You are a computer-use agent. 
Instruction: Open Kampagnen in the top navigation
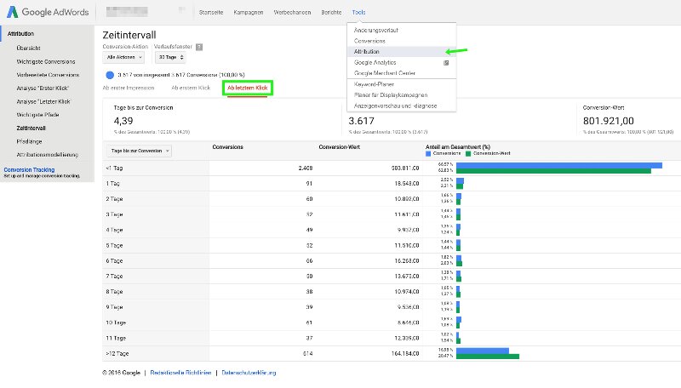[x=246, y=14]
